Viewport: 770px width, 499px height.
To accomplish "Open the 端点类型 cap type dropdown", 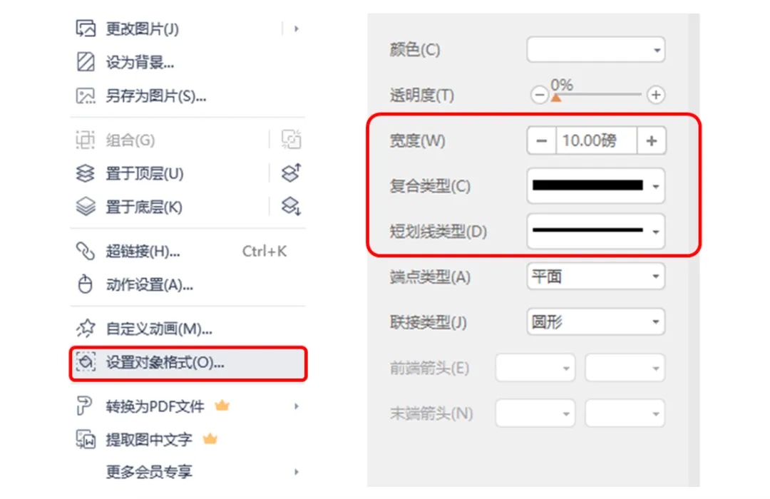I will (595, 277).
